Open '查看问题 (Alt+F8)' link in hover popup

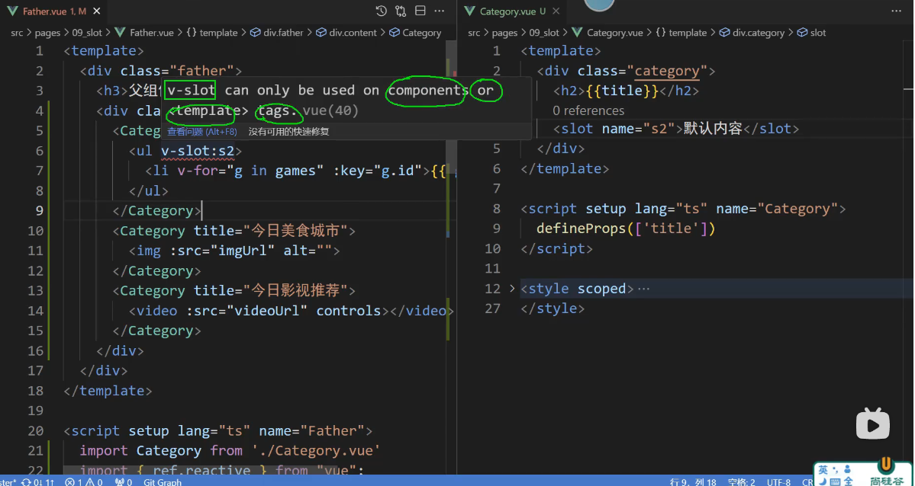tap(202, 132)
